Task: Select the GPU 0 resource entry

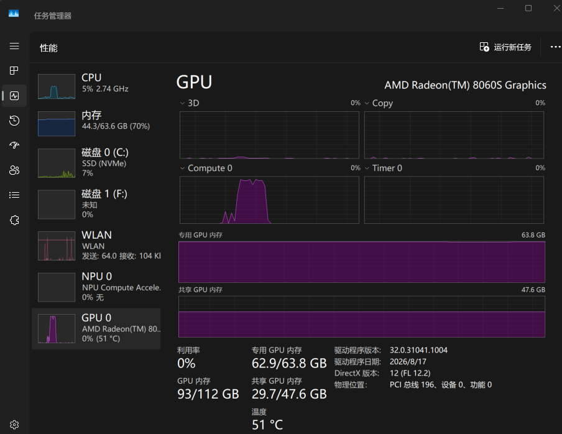Action: pos(96,328)
